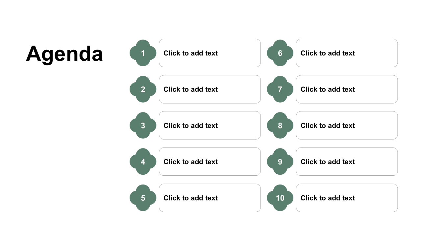Select the green badge numbered 8

[280, 126]
